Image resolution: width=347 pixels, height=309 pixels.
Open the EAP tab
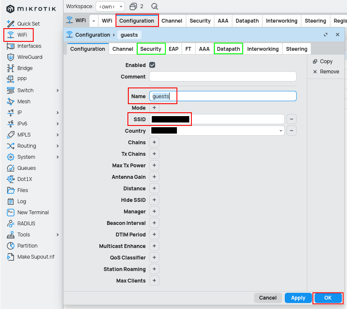click(173, 49)
